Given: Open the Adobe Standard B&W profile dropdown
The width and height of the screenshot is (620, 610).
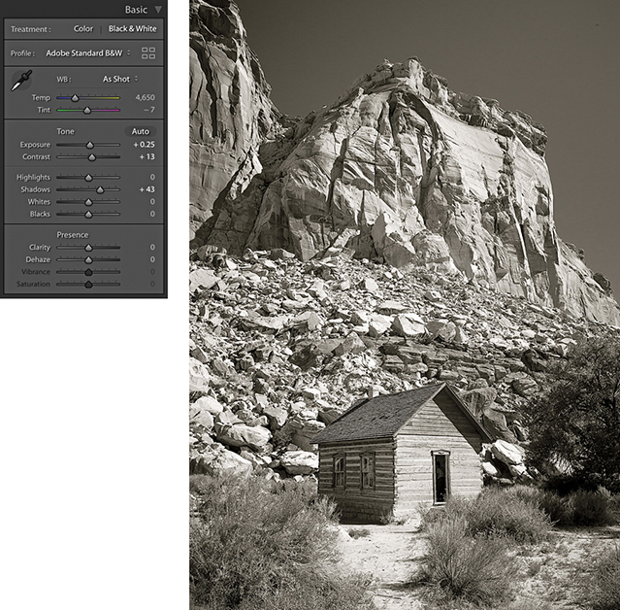Looking at the screenshot, I should 87,53.
